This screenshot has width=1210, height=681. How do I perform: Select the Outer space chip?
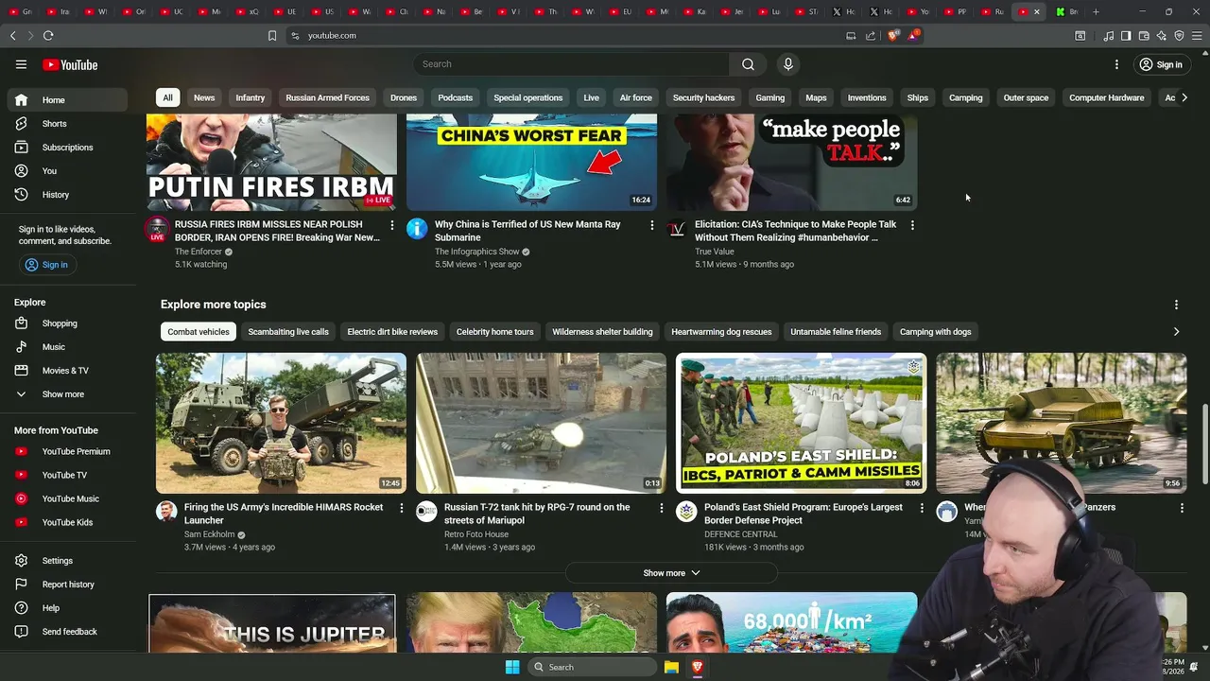[x=1026, y=97]
